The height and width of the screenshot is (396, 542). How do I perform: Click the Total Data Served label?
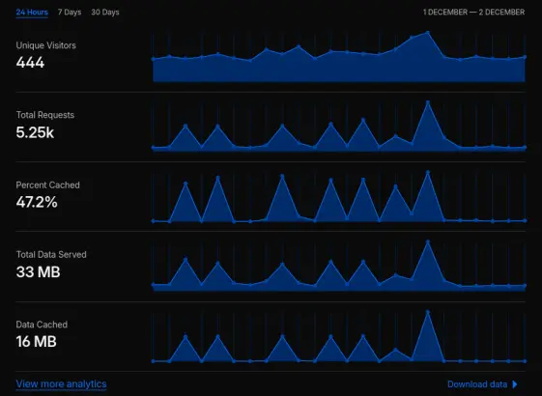51,255
